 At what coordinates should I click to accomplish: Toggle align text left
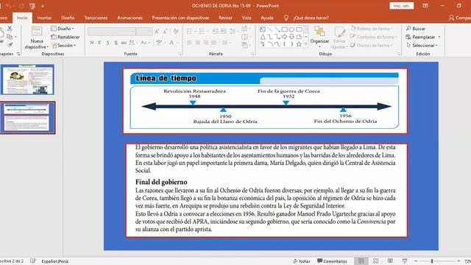click(x=189, y=43)
